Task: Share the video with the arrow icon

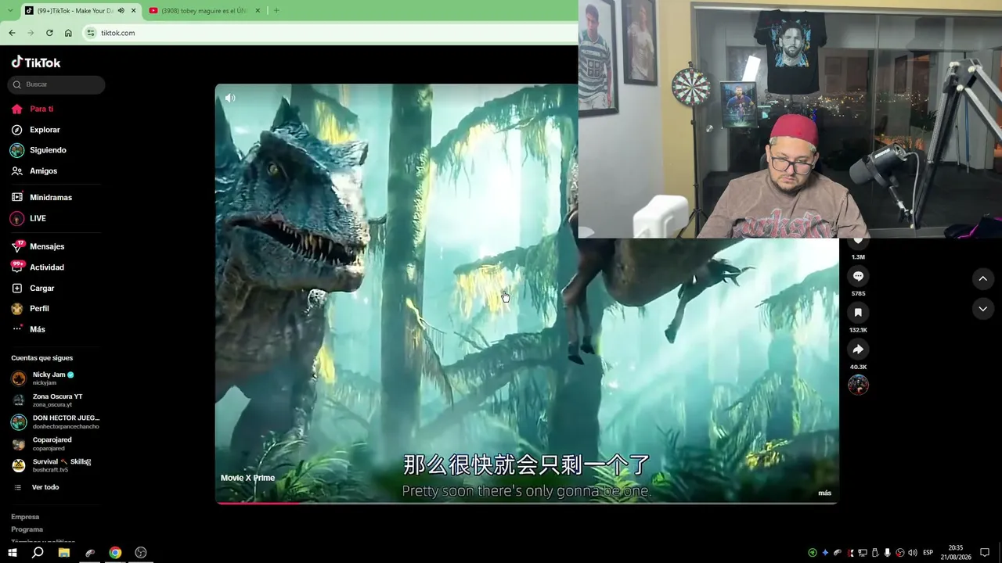Action: pyautogui.click(x=858, y=350)
